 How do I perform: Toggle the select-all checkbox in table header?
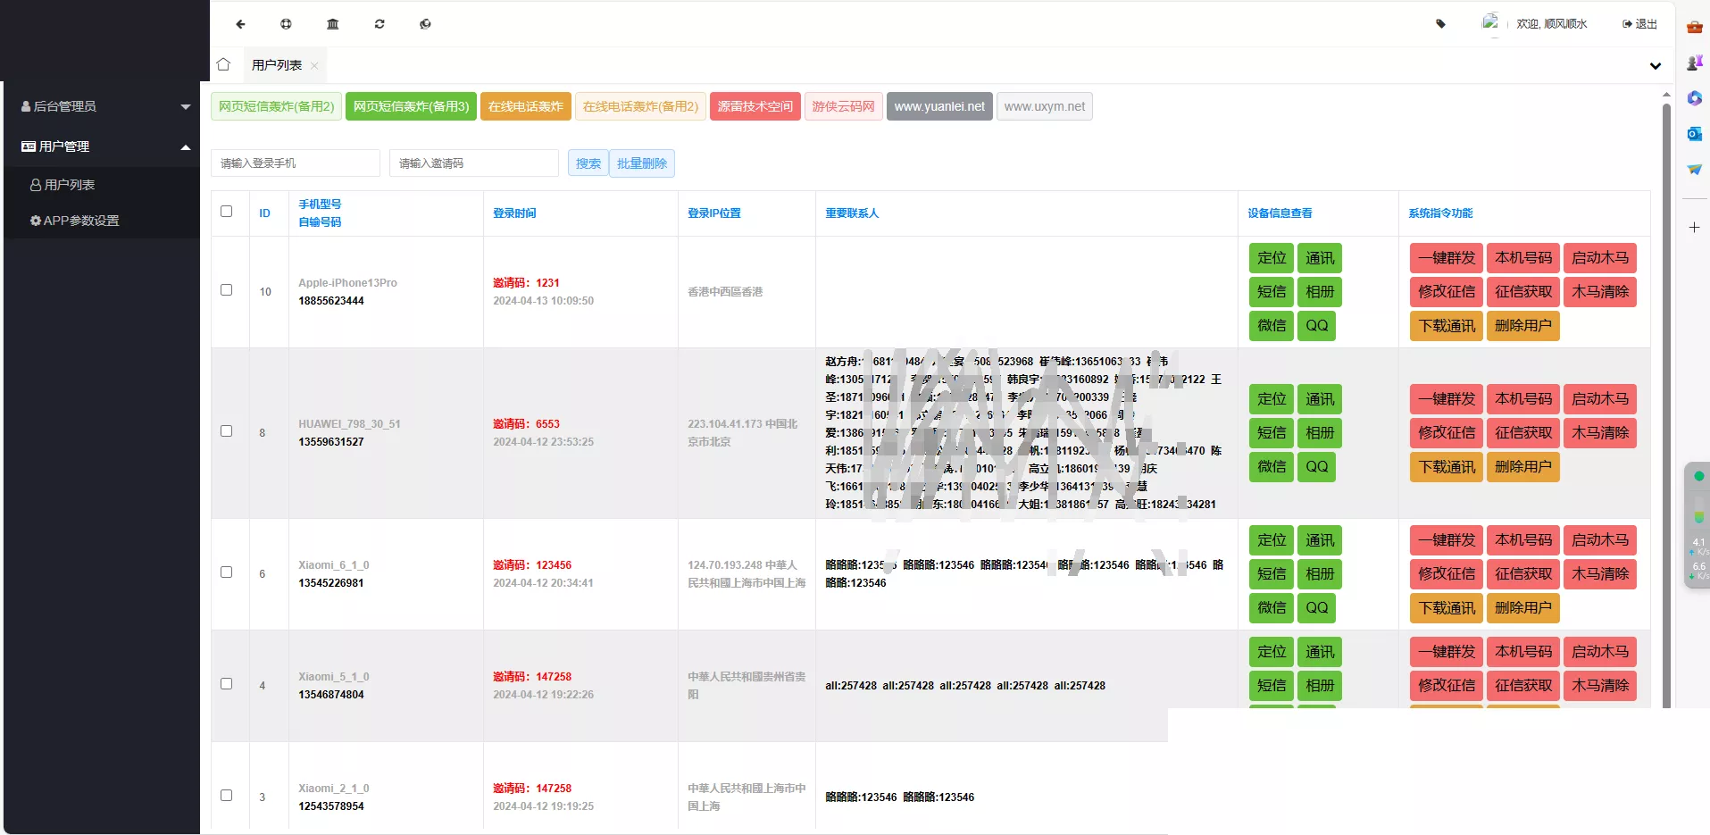point(227,212)
